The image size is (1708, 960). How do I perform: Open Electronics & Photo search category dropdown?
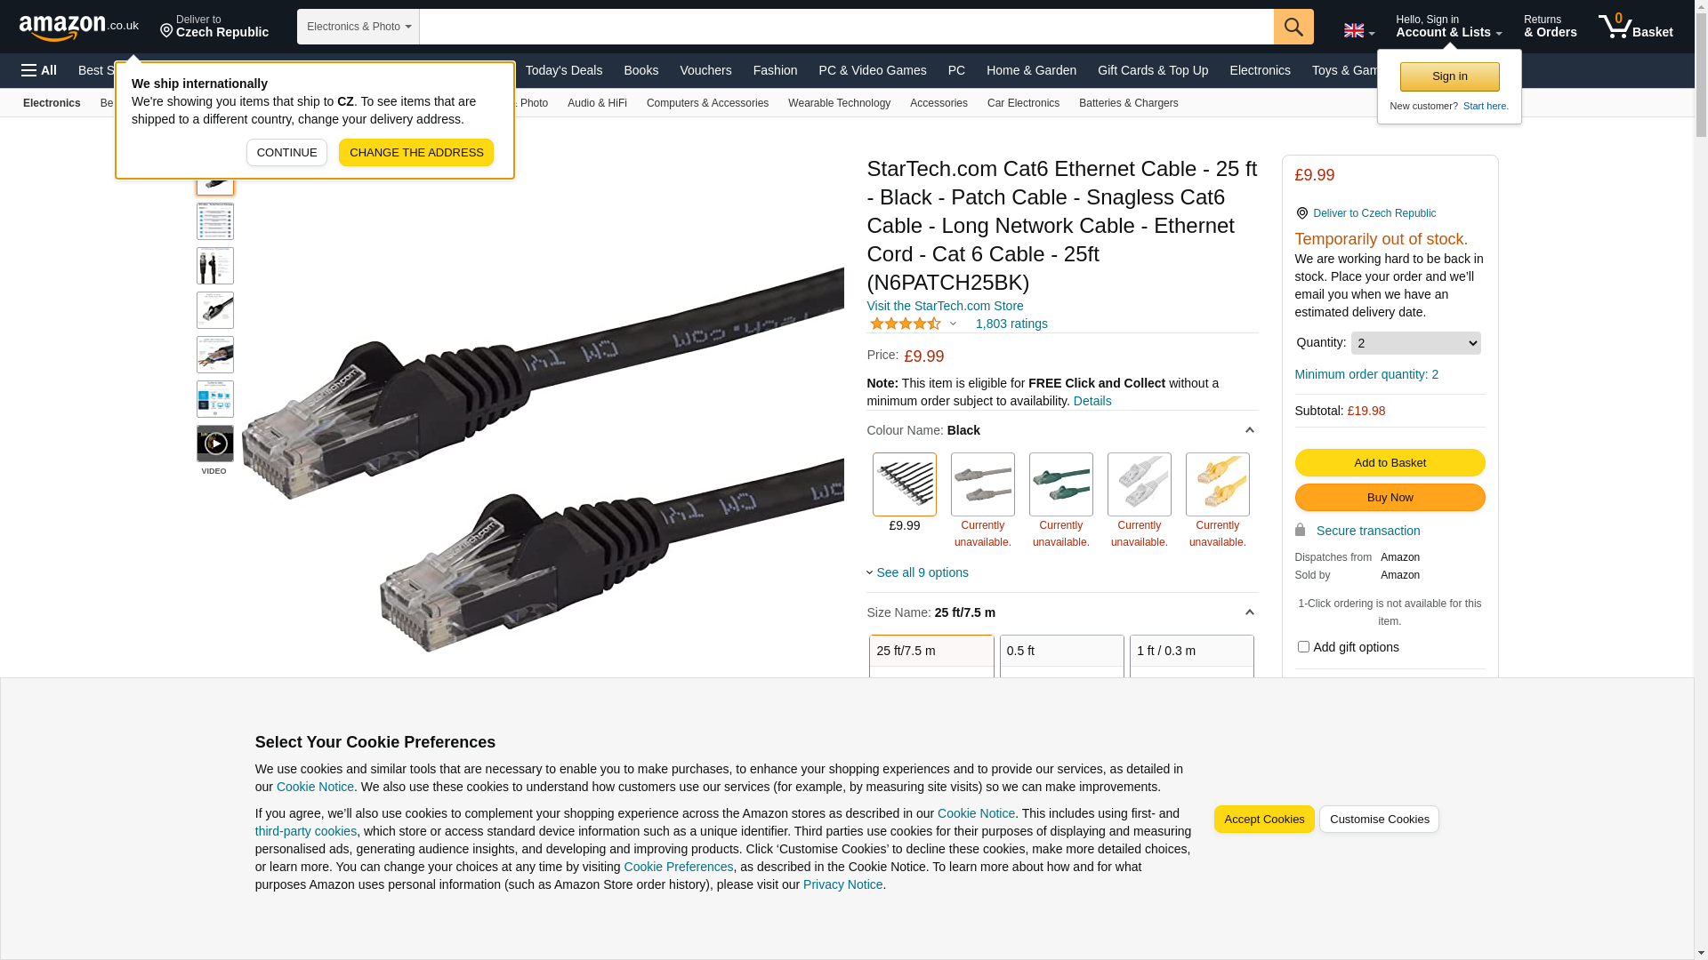pos(359,27)
